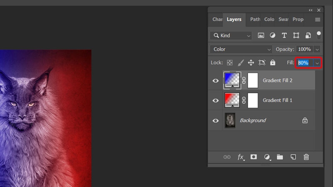Viewport: 333px width, 187px height.
Task: Select layer named Background
Action: pos(253,121)
